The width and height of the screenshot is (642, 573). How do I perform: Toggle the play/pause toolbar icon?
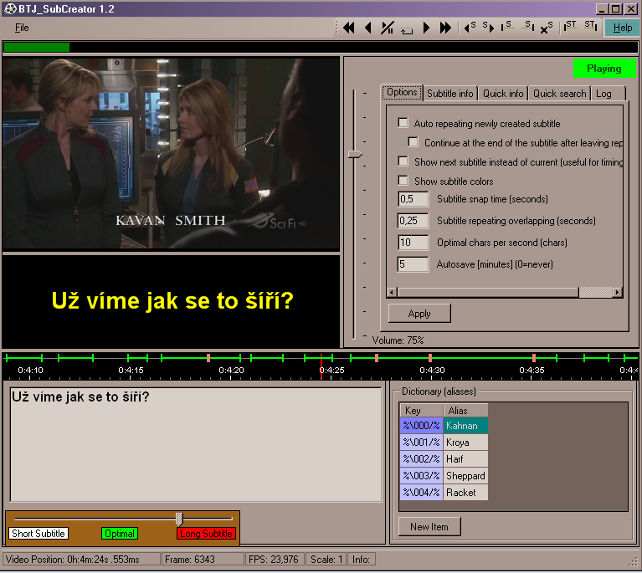pyautogui.click(x=387, y=28)
